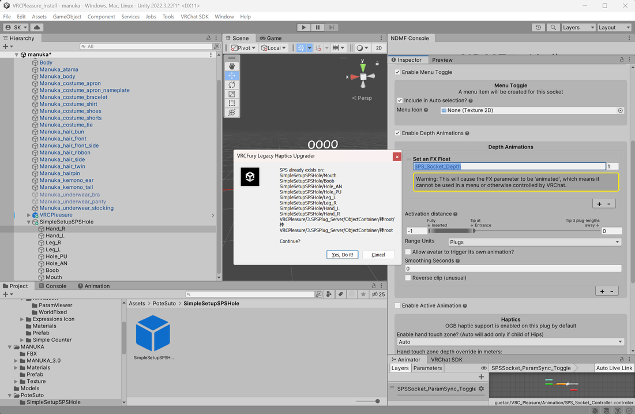Click the gear icon on SPSSocket_ParamSync_Toggle layer

tap(481, 389)
